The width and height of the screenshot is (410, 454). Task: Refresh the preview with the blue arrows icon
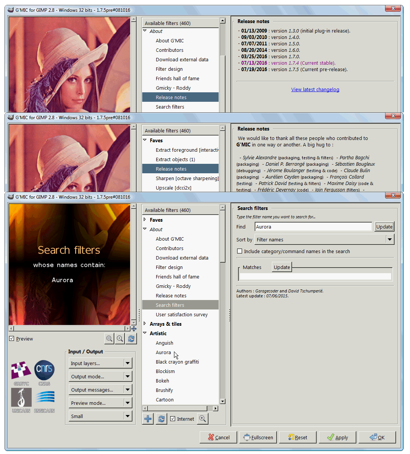click(131, 339)
